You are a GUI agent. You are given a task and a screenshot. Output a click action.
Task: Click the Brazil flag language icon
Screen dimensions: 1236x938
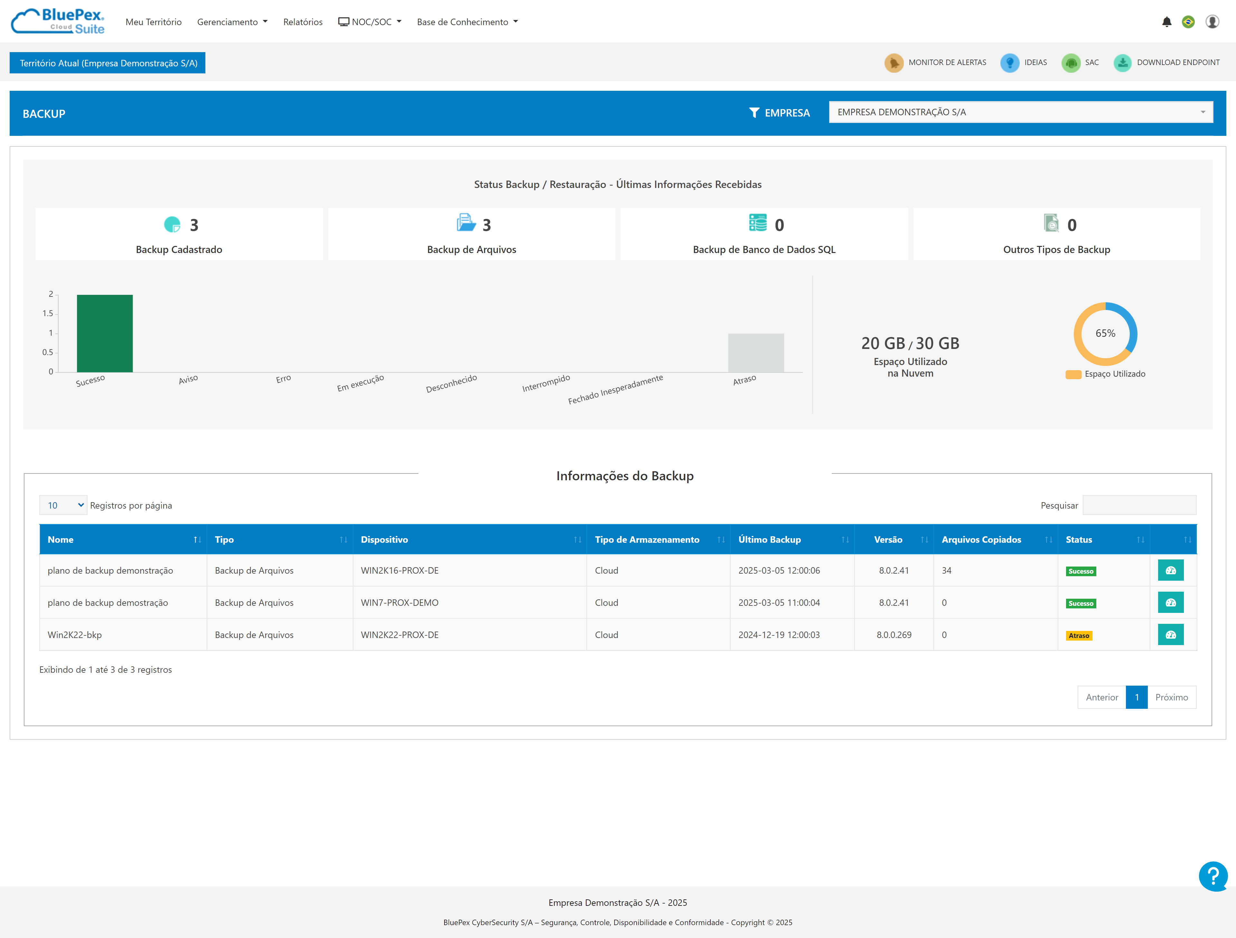coord(1188,22)
